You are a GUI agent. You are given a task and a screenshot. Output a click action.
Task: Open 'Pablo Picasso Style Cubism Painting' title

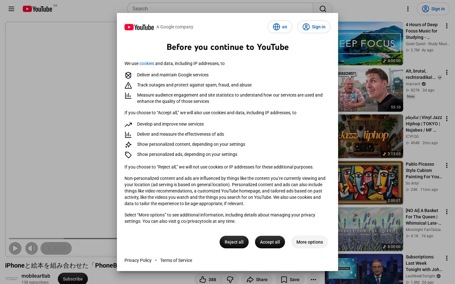424,170
